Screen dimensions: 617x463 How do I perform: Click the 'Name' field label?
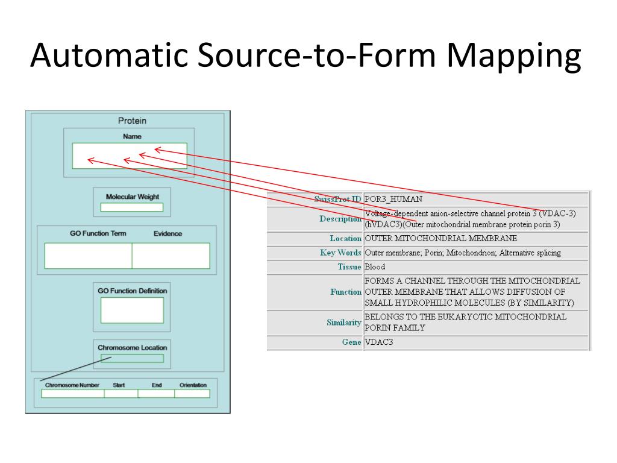click(x=132, y=136)
